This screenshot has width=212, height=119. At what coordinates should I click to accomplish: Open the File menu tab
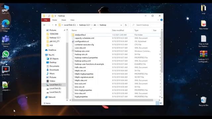[x=46, y=20]
